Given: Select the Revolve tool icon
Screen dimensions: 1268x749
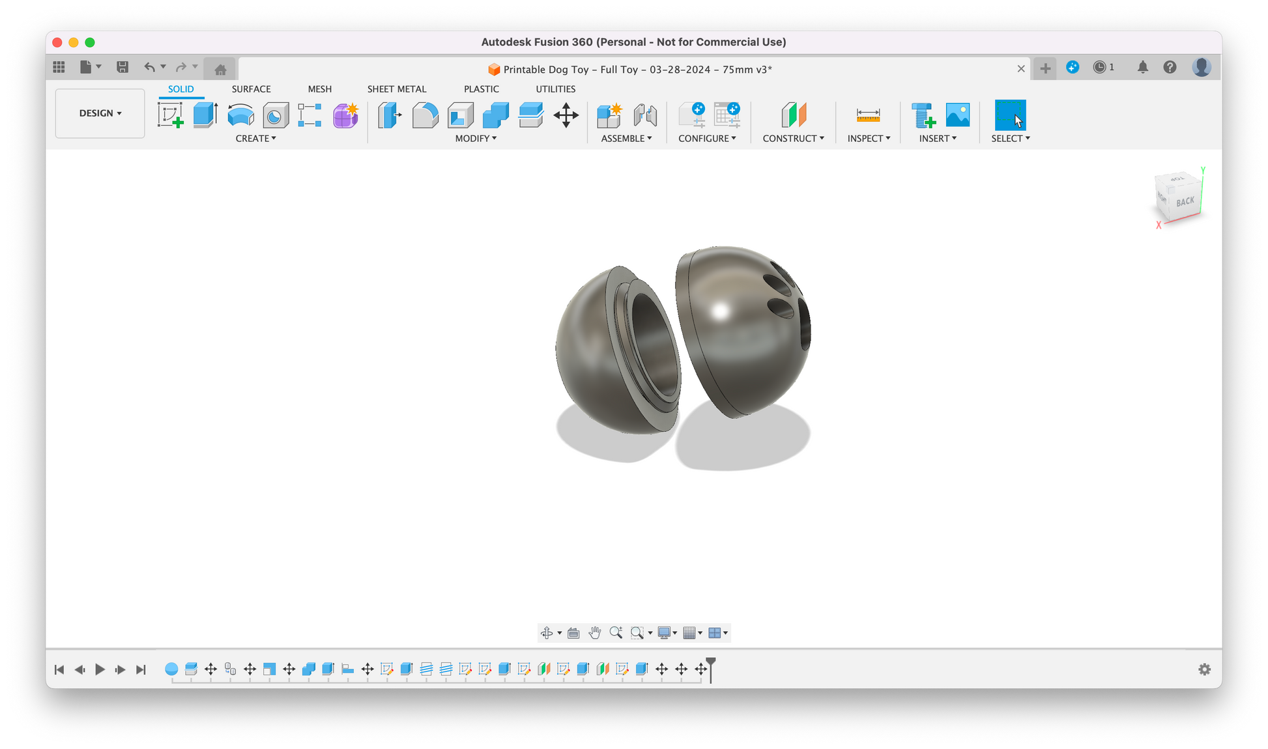Looking at the screenshot, I should tap(240, 115).
